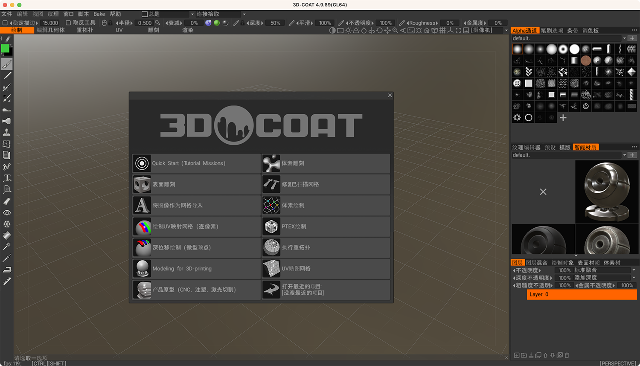Select the Text tool in left toolbar
This screenshot has width=640, height=366.
tap(6, 177)
